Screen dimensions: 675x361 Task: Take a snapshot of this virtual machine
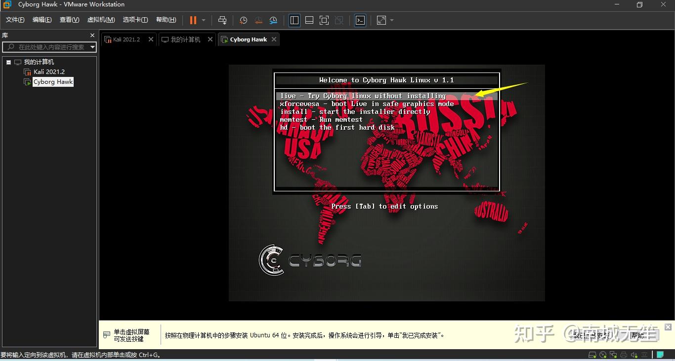click(243, 20)
